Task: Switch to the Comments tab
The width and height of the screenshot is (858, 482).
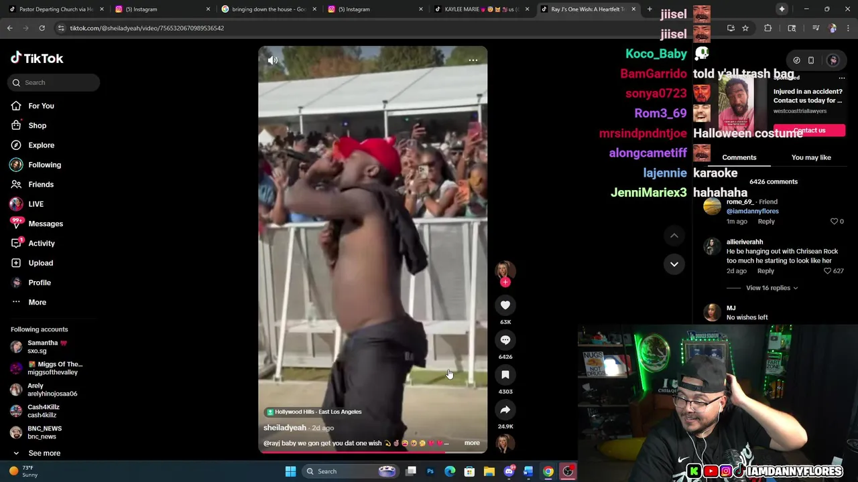Action: [739, 157]
